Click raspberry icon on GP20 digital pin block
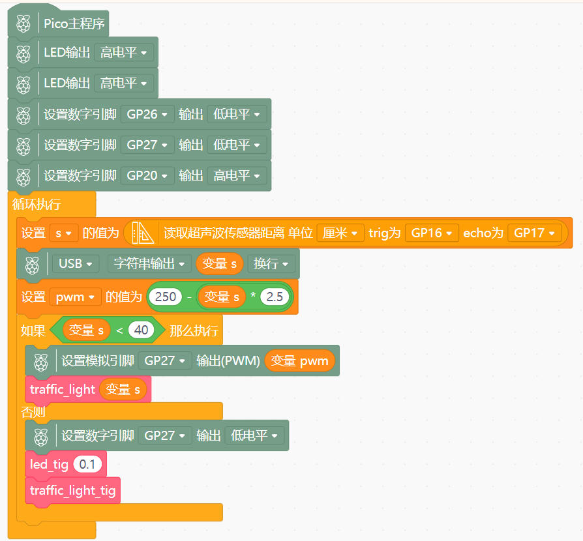 (x=23, y=176)
